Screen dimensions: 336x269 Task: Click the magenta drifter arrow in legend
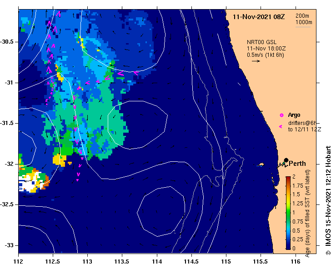(281, 127)
